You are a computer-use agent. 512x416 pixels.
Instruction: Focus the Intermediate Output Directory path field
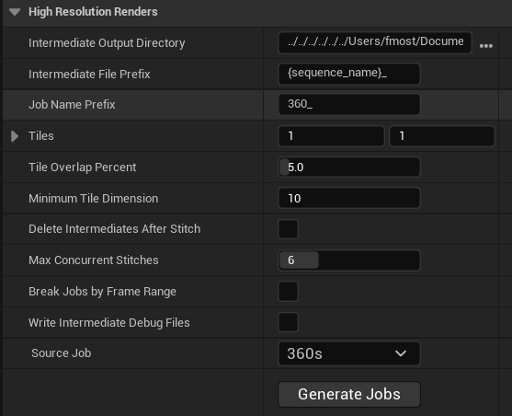pos(375,42)
